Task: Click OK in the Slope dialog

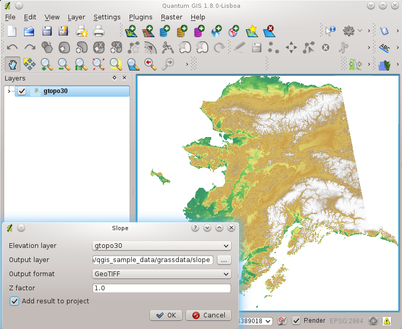Action: [x=166, y=315]
